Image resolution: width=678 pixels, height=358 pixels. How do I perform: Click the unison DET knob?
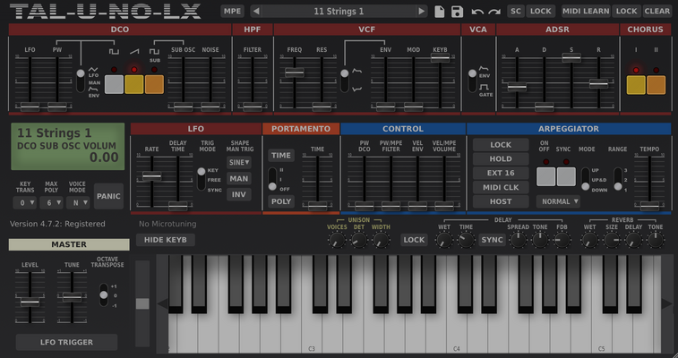click(358, 240)
